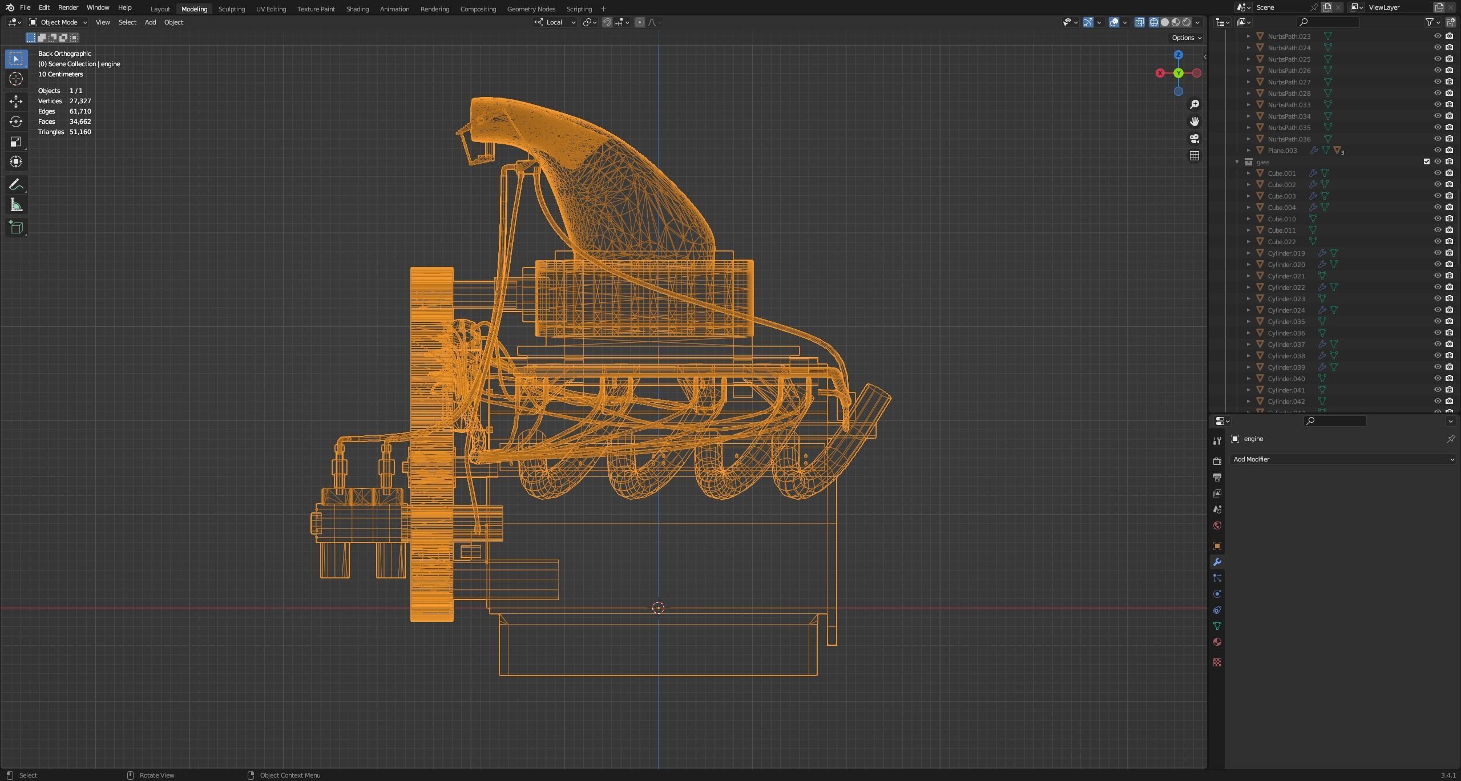Add new collection in the outliner
Viewport: 1461px width, 781px height.
(1450, 22)
